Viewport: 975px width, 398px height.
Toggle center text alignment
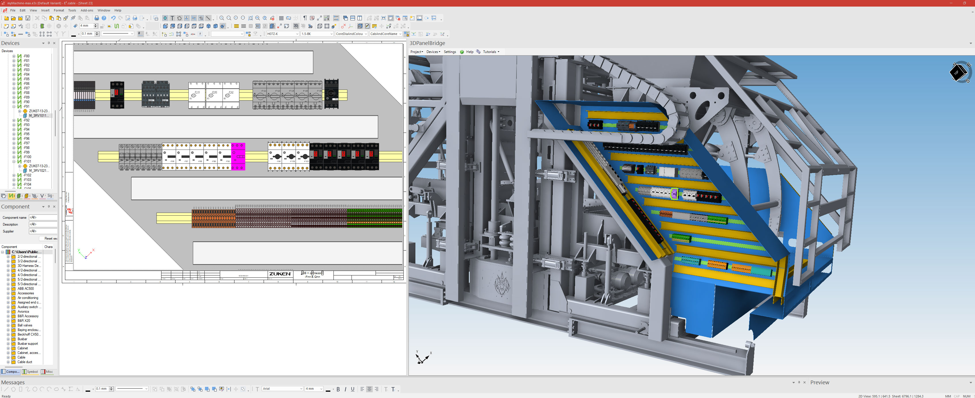click(x=369, y=389)
